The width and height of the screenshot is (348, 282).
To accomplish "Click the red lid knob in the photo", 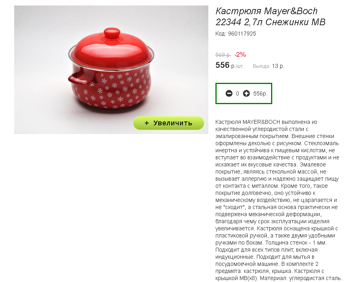I will coord(112,34).
